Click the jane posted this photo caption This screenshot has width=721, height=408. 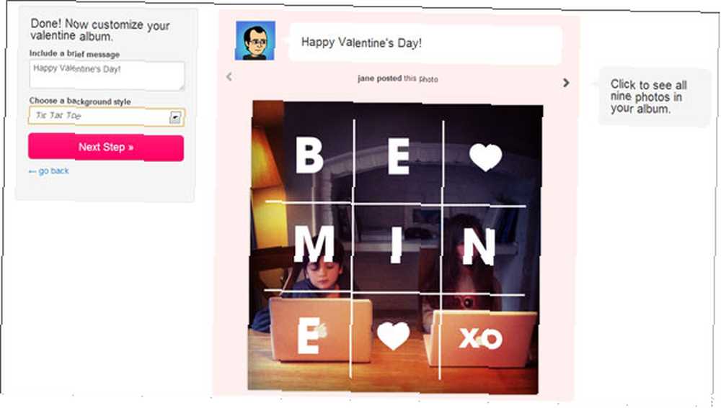click(x=398, y=78)
